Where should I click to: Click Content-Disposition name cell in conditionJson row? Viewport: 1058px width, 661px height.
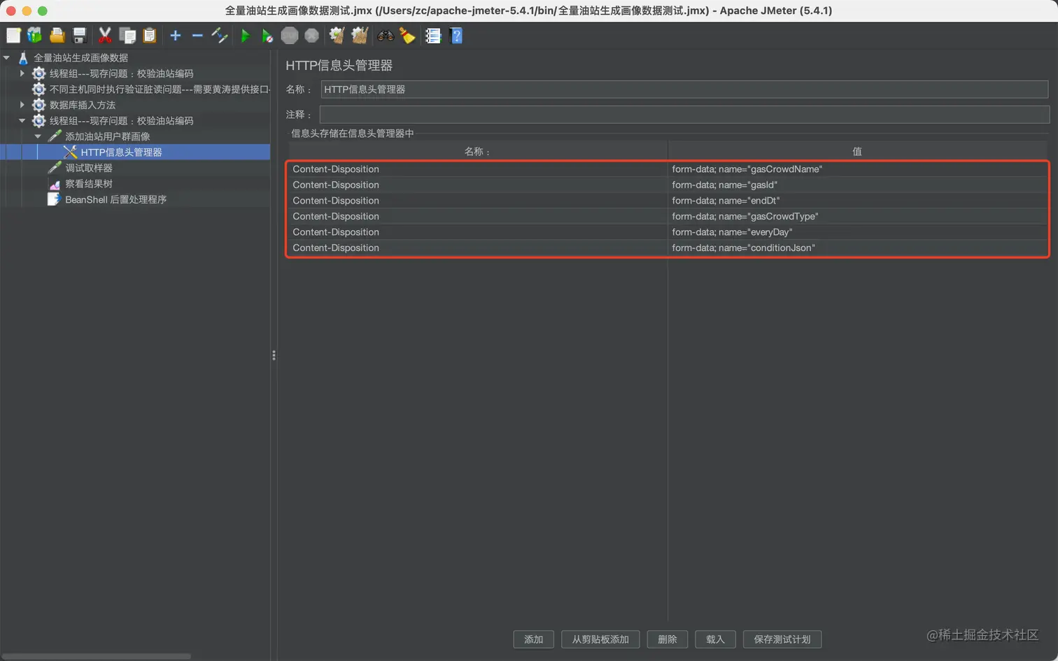[x=478, y=248]
